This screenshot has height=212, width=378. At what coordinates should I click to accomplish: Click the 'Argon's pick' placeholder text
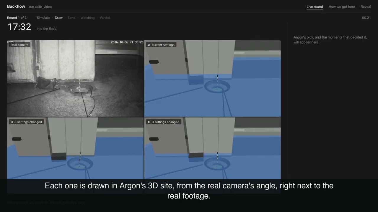click(x=330, y=40)
